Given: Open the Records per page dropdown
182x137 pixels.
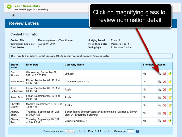Looking at the screenshot, I should point(70,131).
